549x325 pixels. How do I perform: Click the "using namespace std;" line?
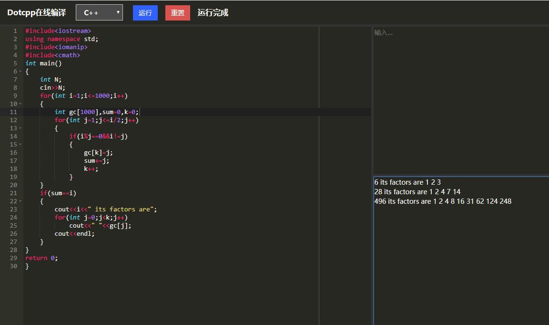coord(62,39)
